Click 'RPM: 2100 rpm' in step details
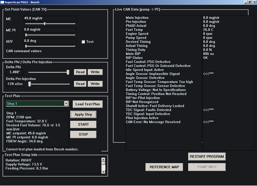The width and height of the screenshot is (257, 186). coord(19,117)
